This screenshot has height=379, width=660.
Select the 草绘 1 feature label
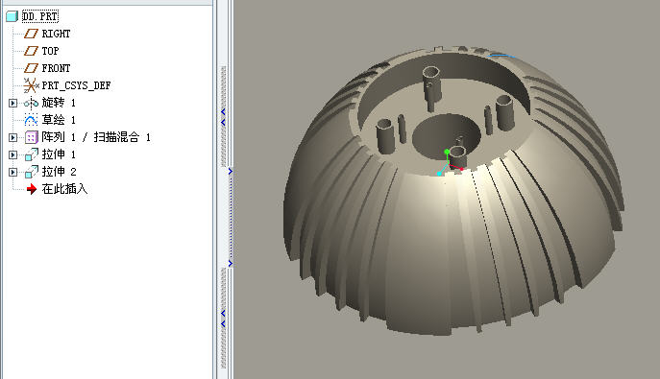pos(59,120)
